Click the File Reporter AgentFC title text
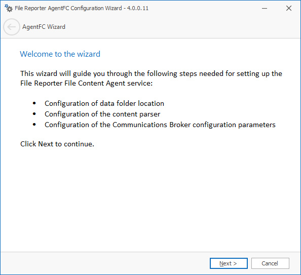This screenshot has width=301, height=275. 68,8
